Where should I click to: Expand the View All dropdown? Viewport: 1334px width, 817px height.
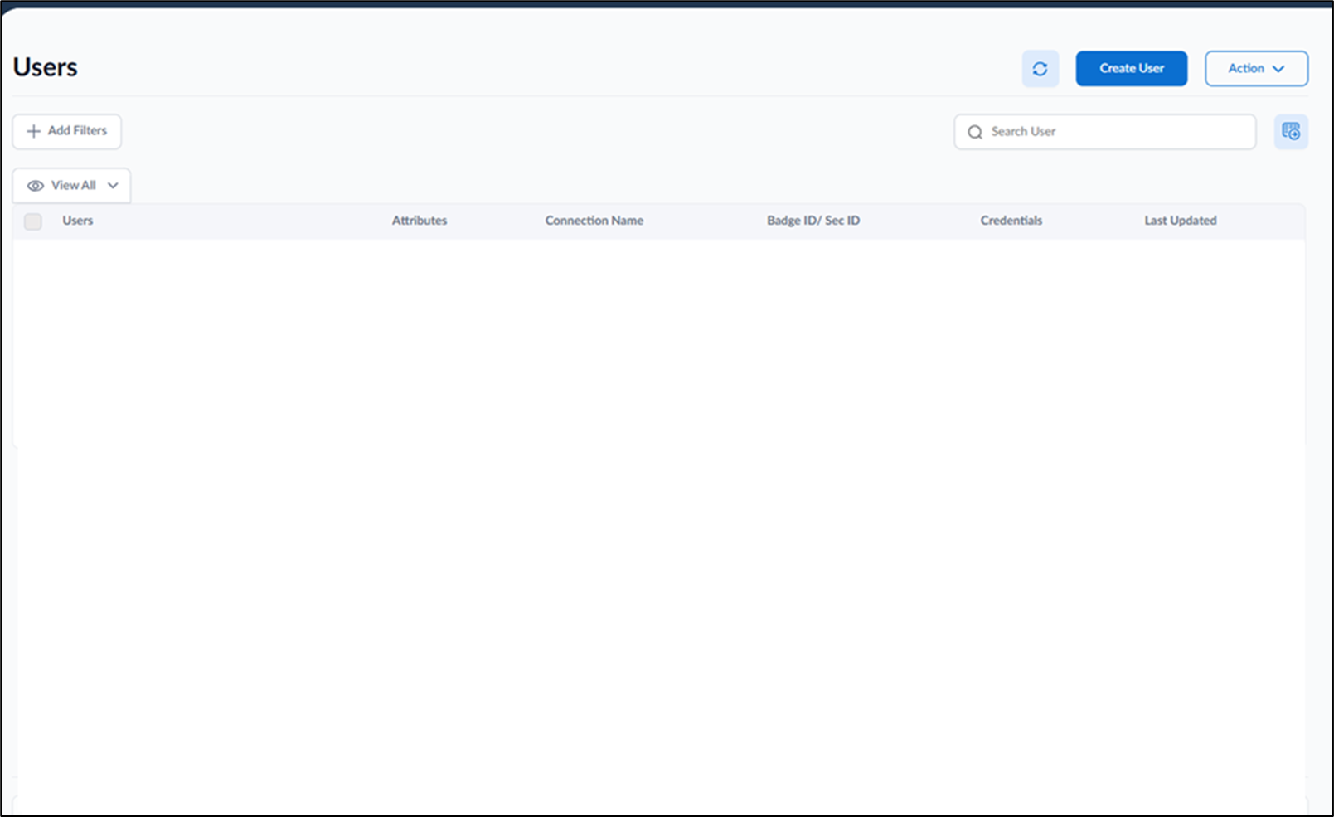click(72, 186)
